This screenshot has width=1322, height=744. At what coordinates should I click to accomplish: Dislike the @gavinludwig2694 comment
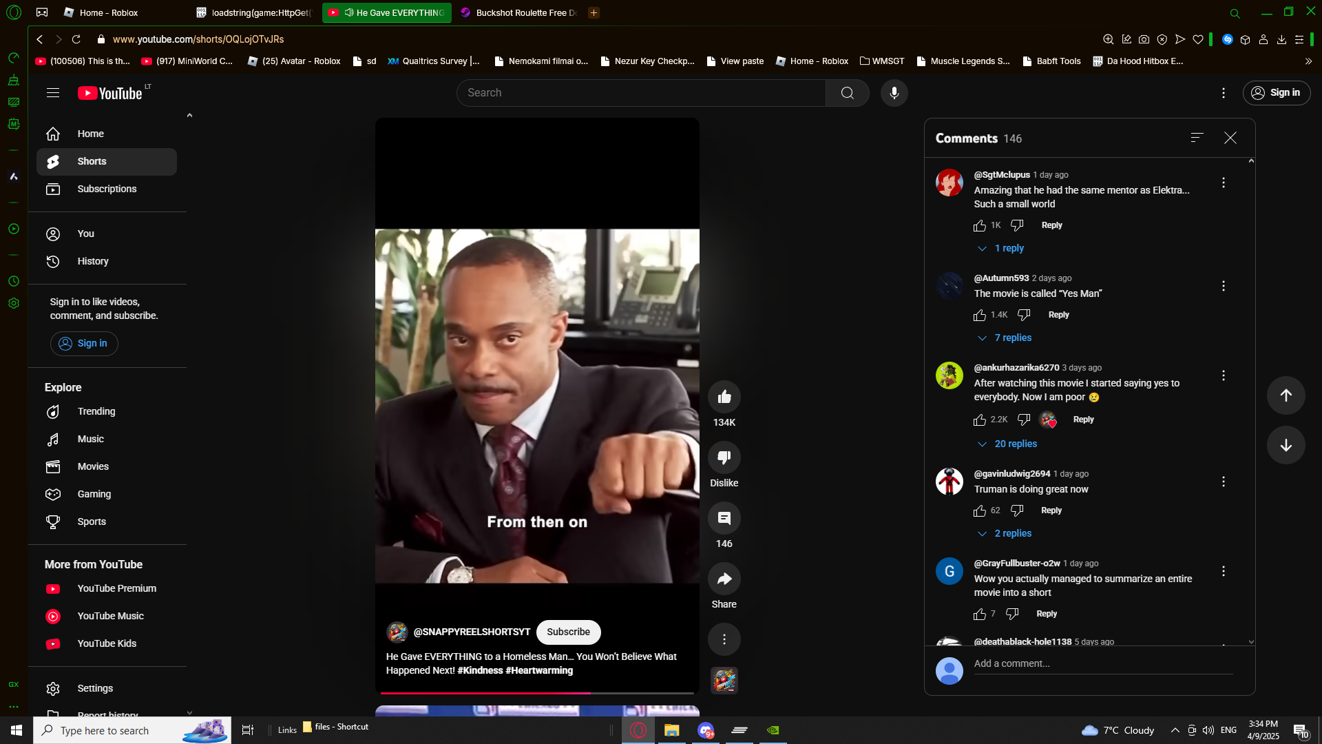[x=1017, y=510]
